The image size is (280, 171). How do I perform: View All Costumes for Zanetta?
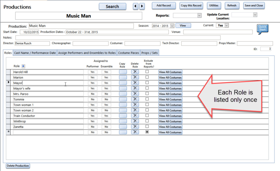coord(170,127)
